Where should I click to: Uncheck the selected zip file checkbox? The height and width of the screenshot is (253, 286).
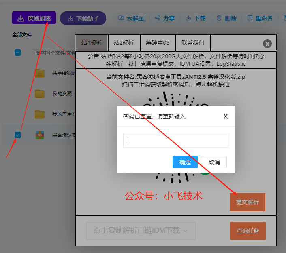18,135
